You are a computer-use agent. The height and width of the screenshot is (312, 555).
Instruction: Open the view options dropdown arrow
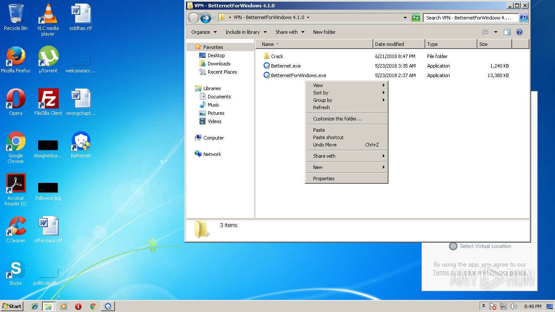point(496,32)
